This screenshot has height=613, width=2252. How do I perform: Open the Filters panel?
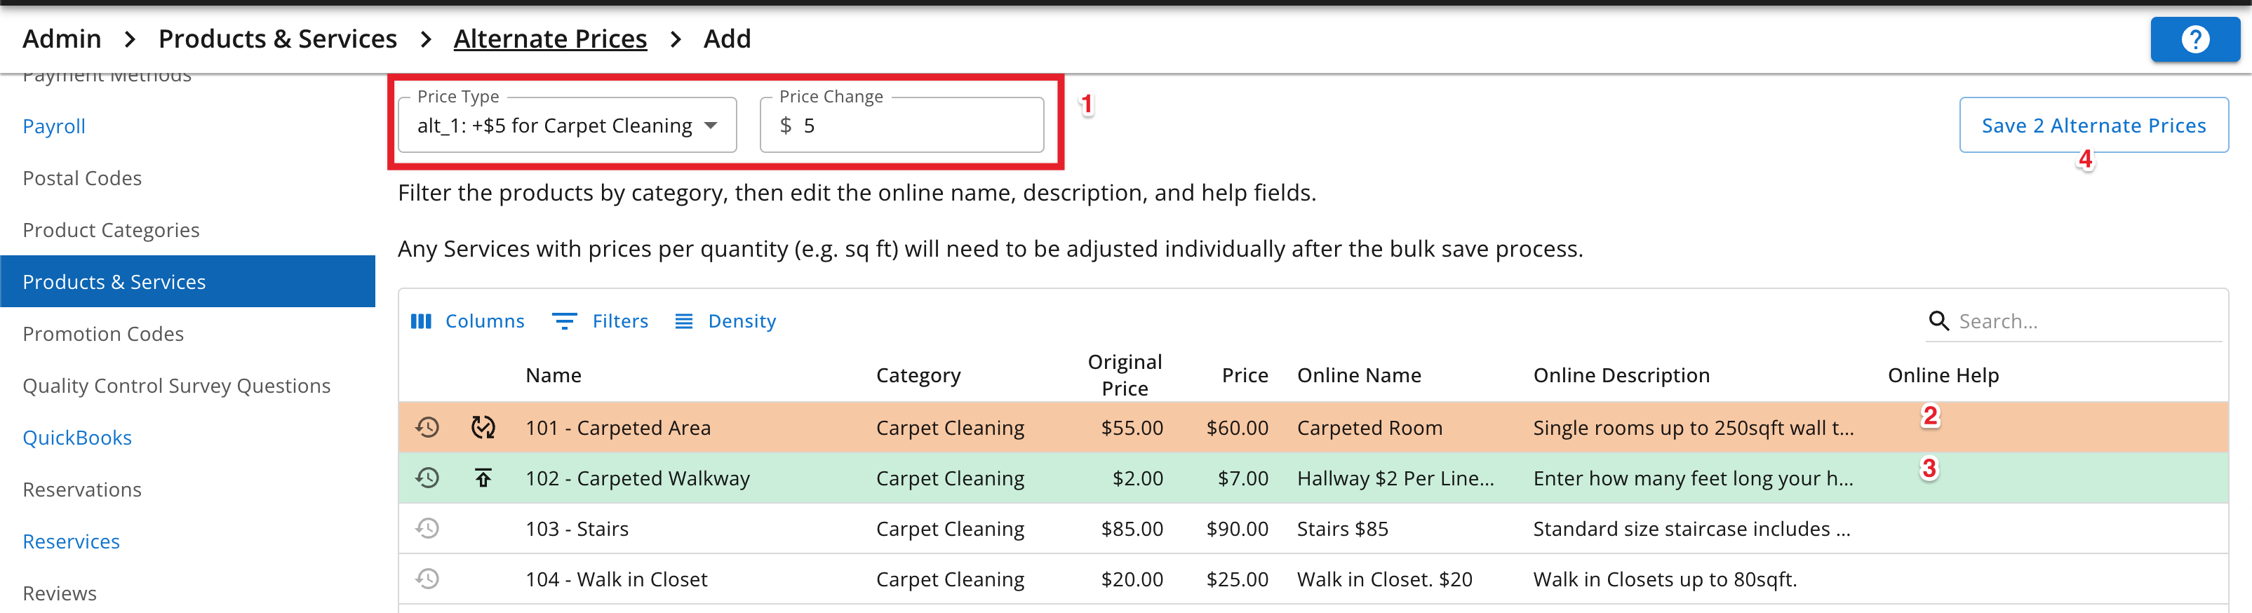pyautogui.click(x=601, y=321)
